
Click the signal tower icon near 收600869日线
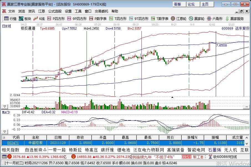tap(210, 156)
